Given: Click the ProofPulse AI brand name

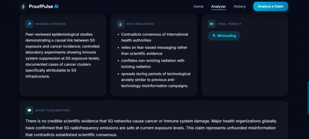Looking at the screenshot, I should point(44,6).
